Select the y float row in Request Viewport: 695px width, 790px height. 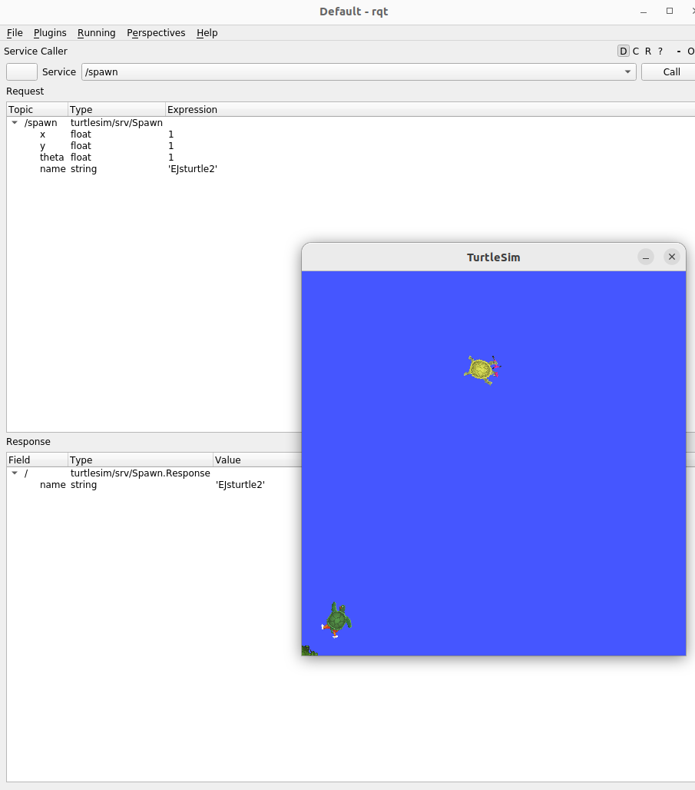pyautogui.click(x=350, y=145)
